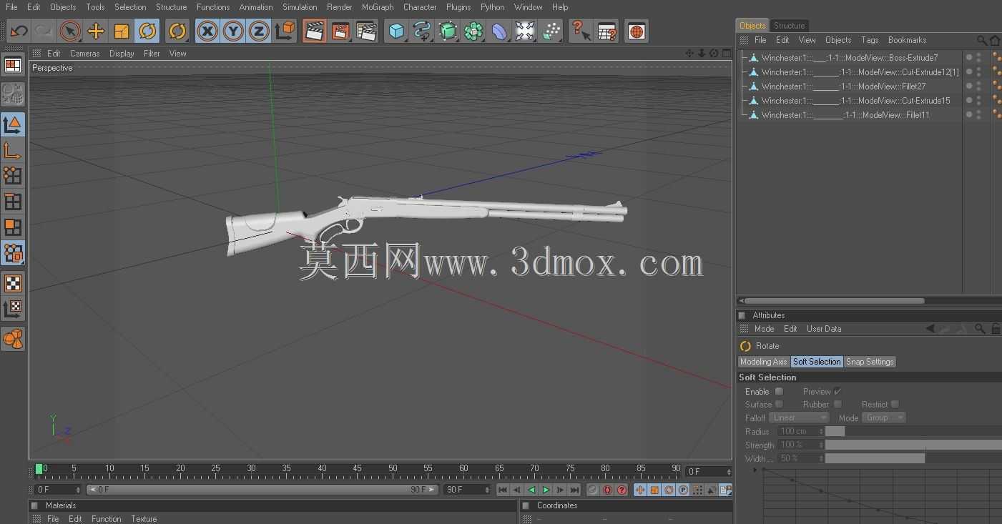Open the Array modeling objects icon
1002x524 pixels.
click(473, 31)
